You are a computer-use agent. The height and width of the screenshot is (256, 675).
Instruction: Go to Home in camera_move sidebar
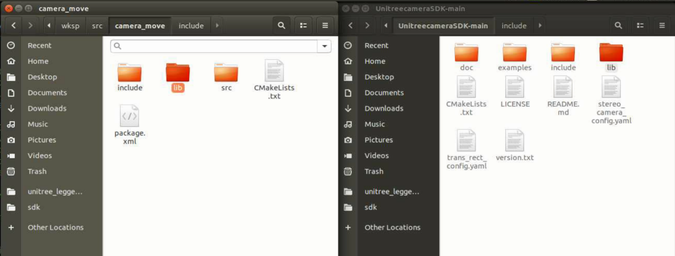coord(52,61)
